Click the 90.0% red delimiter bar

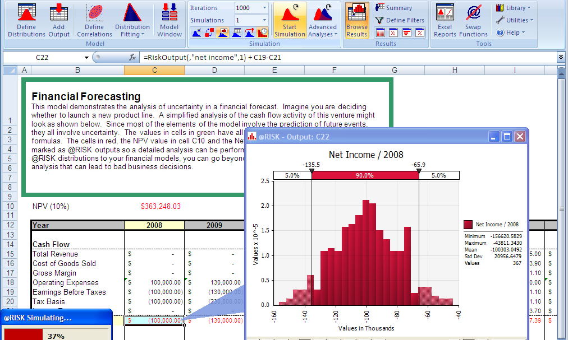365,175
